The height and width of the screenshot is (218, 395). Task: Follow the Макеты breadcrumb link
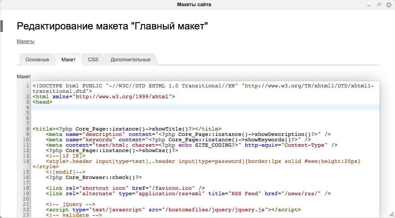pos(25,41)
